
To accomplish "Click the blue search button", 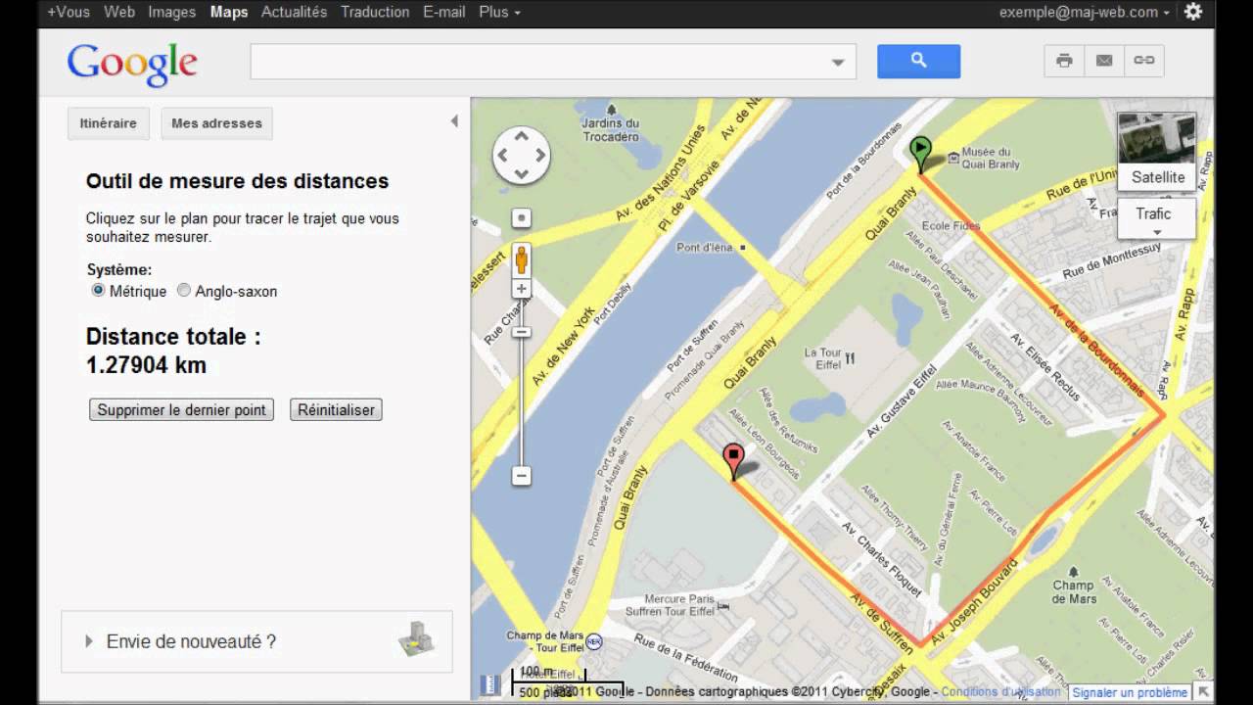I will (x=918, y=61).
